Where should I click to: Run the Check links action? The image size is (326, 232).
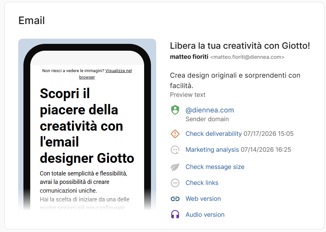202,183
